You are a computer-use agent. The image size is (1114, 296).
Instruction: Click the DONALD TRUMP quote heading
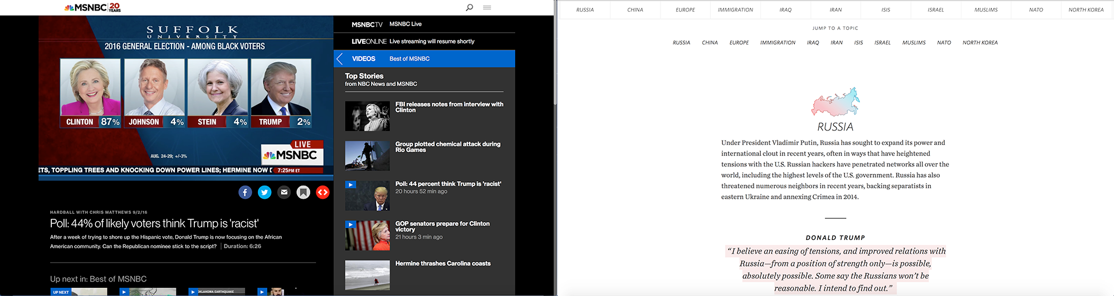836,237
